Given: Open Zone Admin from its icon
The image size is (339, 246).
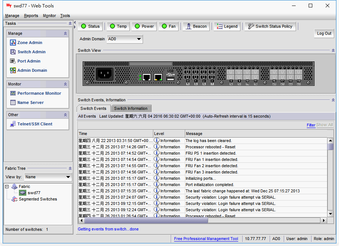Looking at the screenshot, I should click(x=13, y=43).
